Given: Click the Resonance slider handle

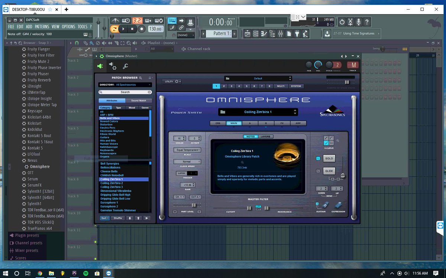Looking at the screenshot, I should coord(266,208).
